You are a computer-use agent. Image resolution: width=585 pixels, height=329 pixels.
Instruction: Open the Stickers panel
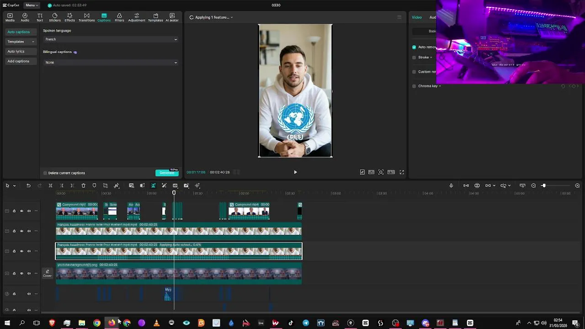pos(55,17)
